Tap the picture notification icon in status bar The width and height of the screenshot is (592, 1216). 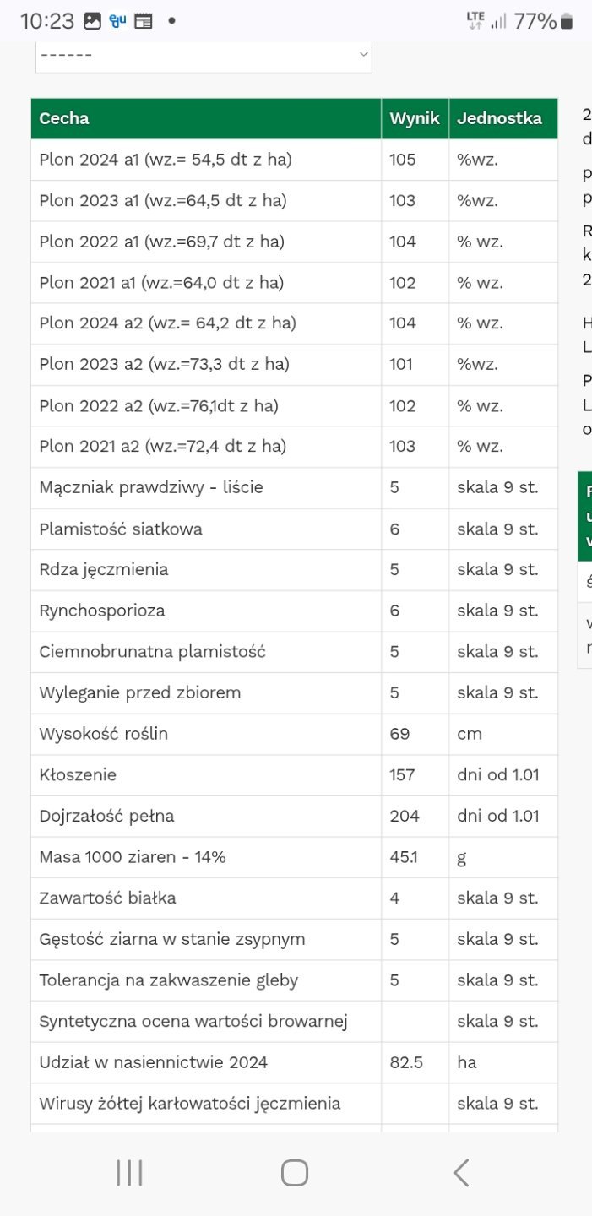coord(92,21)
